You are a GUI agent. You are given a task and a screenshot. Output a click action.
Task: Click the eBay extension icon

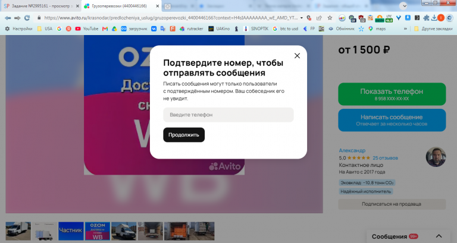342,18
